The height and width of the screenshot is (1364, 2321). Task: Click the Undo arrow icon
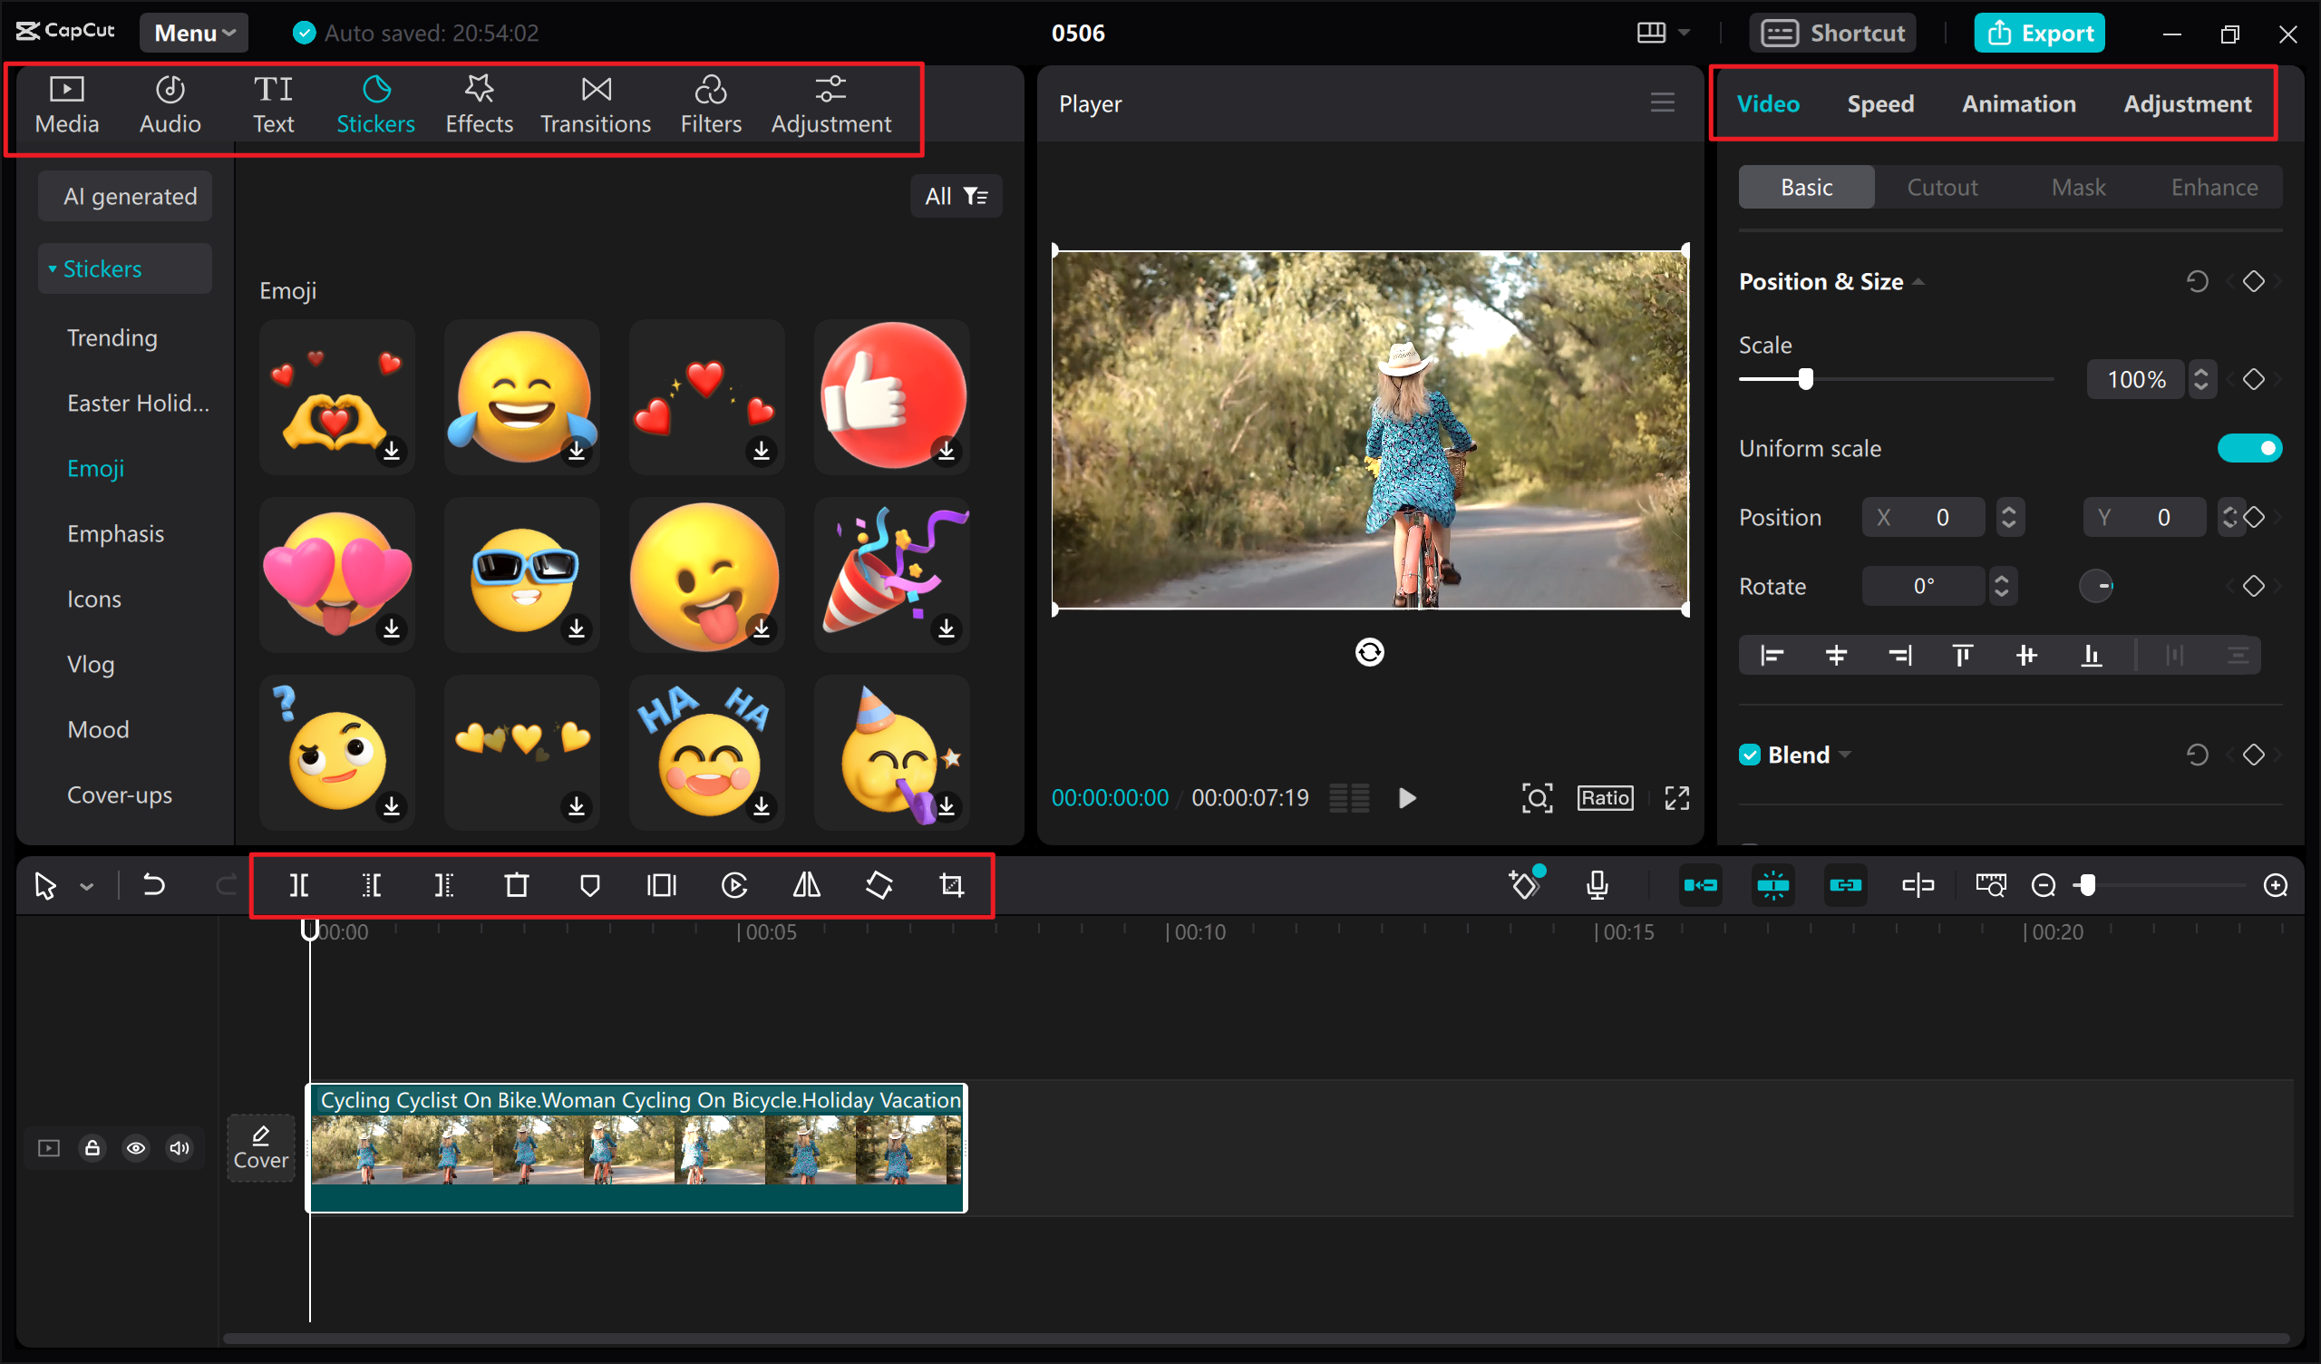pos(154,886)
